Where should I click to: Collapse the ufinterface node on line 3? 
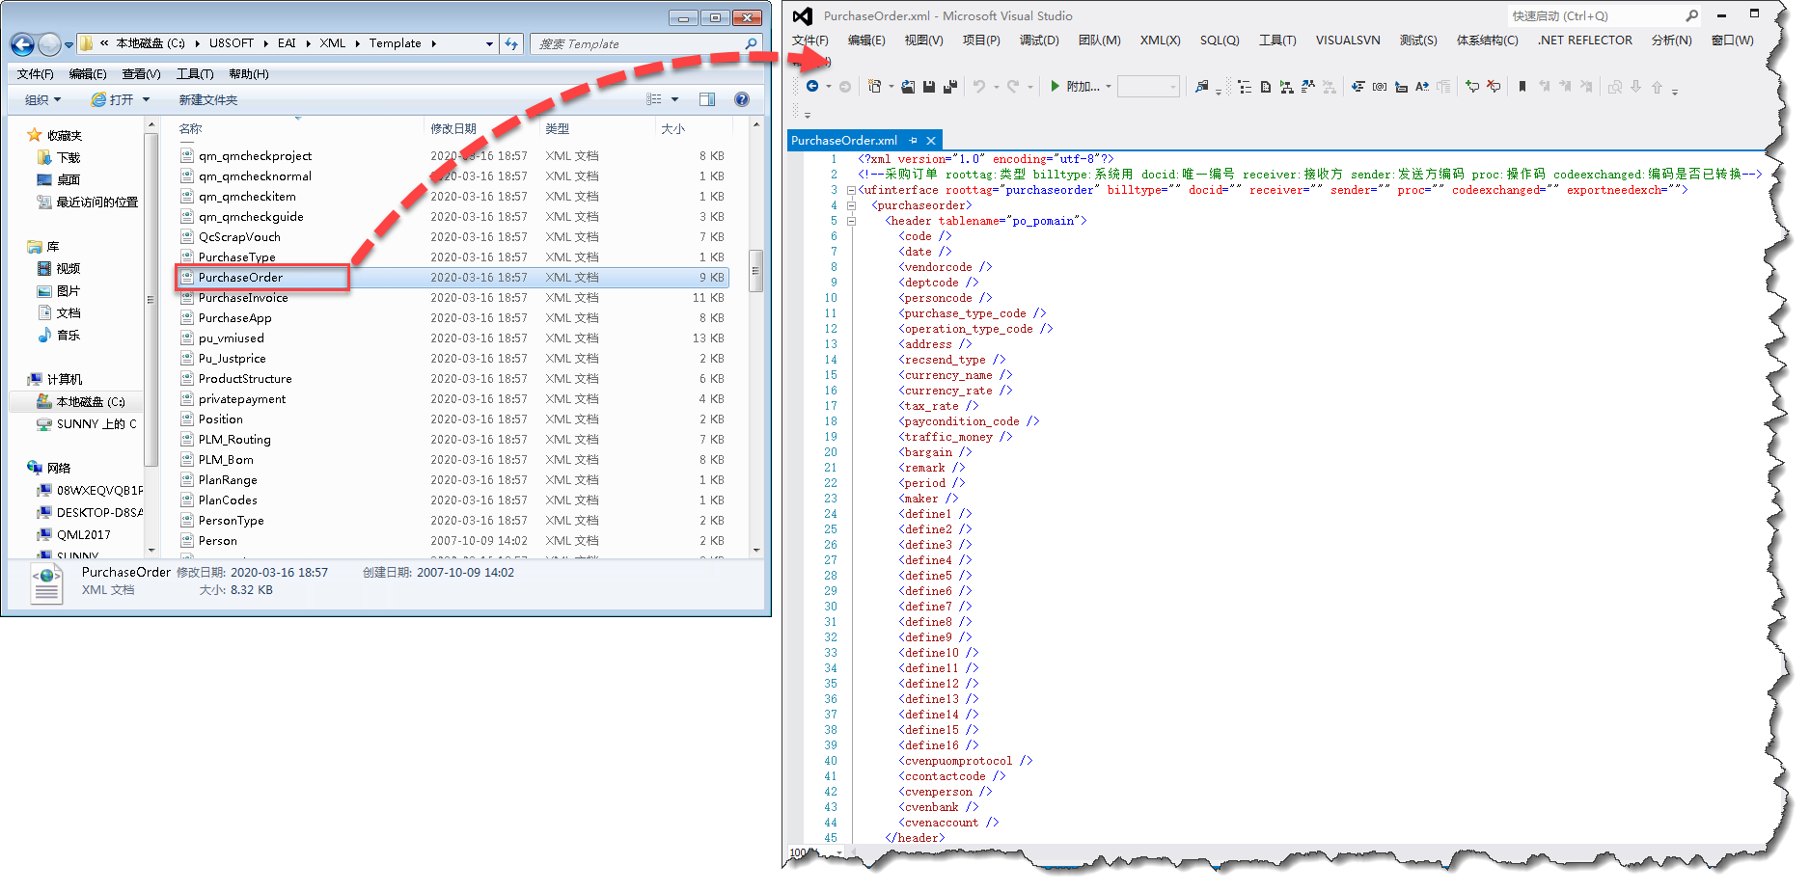click(851, 190)
